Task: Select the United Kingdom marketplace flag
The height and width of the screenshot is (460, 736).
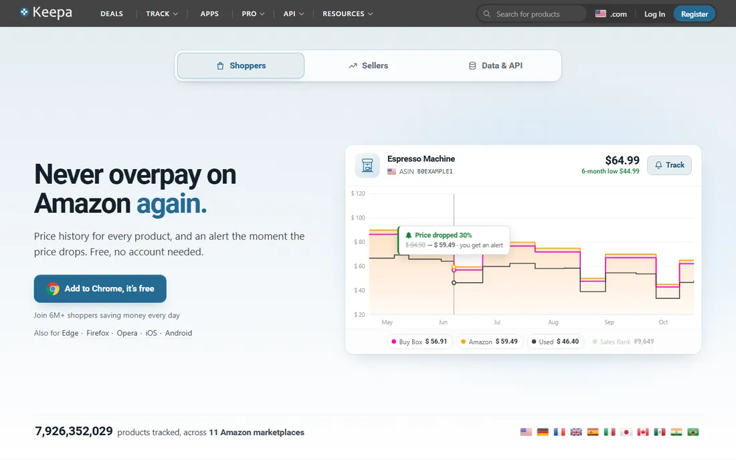Action: pos(576,432)
